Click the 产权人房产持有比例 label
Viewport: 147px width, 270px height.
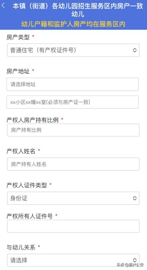(33, 120)
